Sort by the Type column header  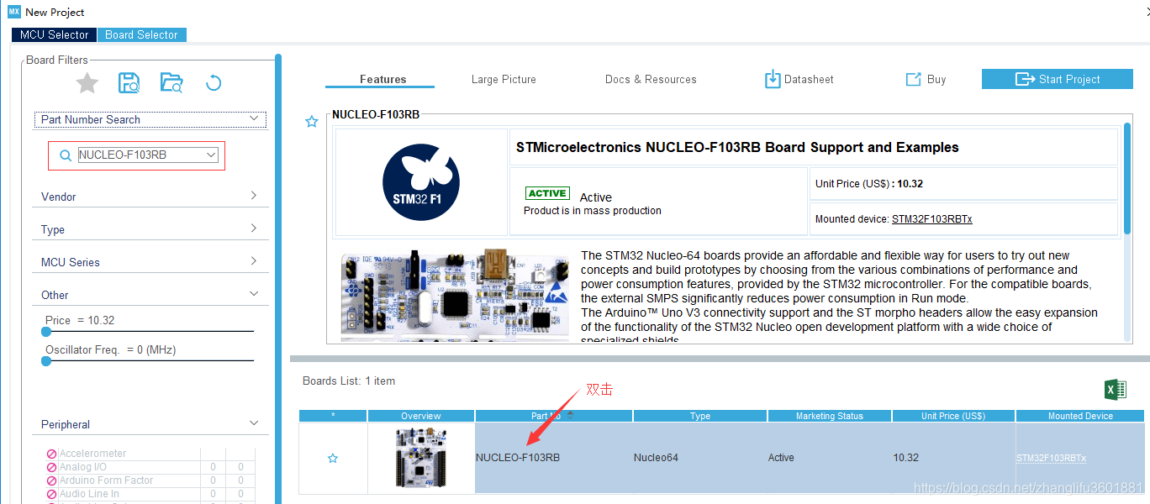point(700,416)
